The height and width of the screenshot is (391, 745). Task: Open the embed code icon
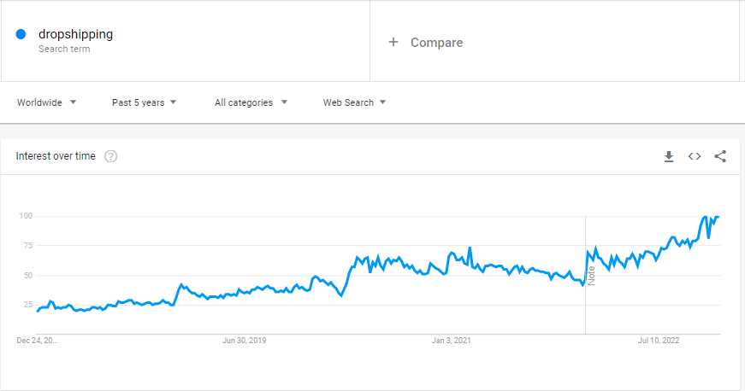pyautogui.click(x=695, y=156)
